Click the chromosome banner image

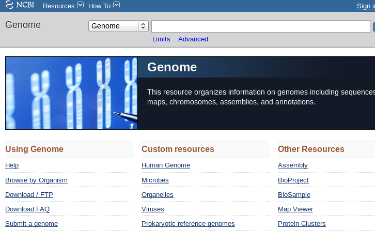click(71, 93)
